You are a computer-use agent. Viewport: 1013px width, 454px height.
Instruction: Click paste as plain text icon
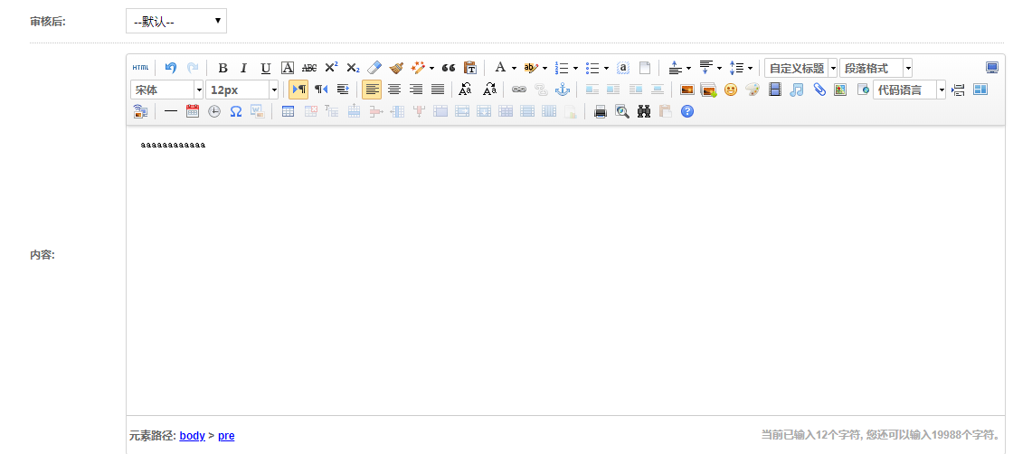(x=470, y=68)
